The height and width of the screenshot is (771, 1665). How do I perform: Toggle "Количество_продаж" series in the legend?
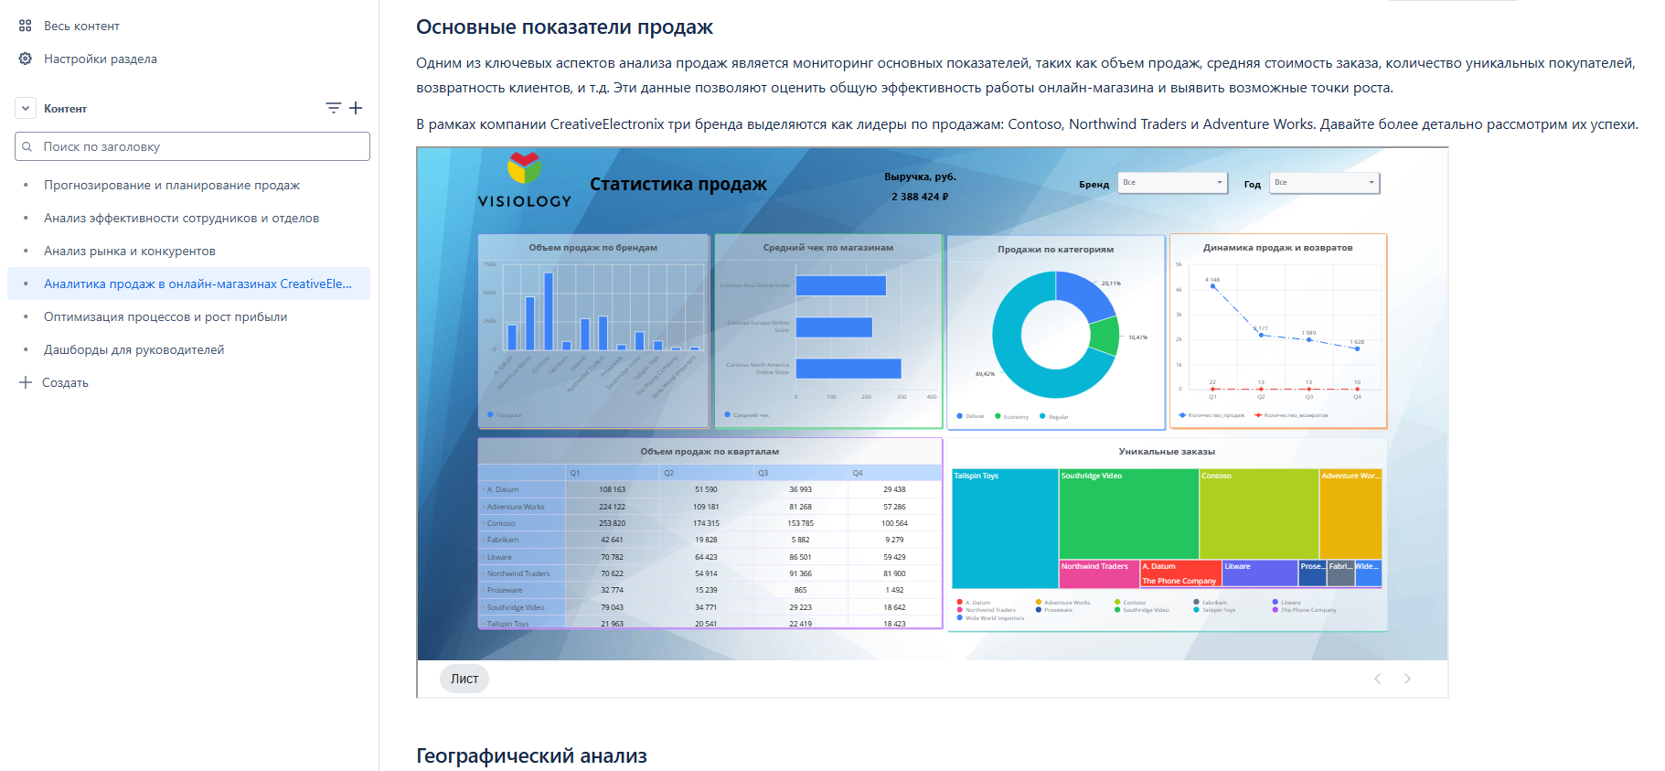(1211, 415)
